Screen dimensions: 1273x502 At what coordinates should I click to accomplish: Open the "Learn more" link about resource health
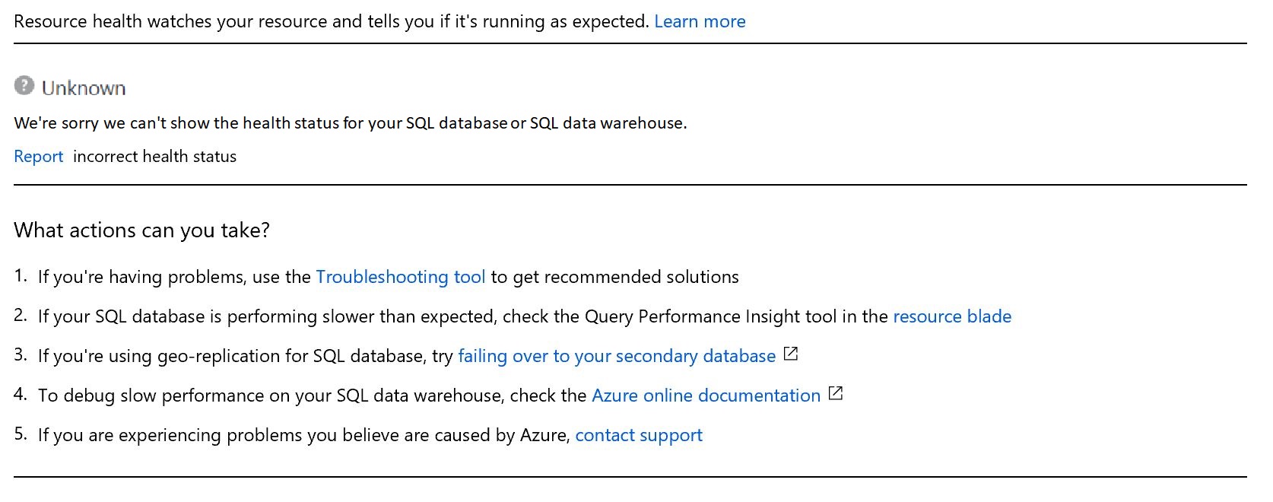pyautogui.click(x=698, y=21)
